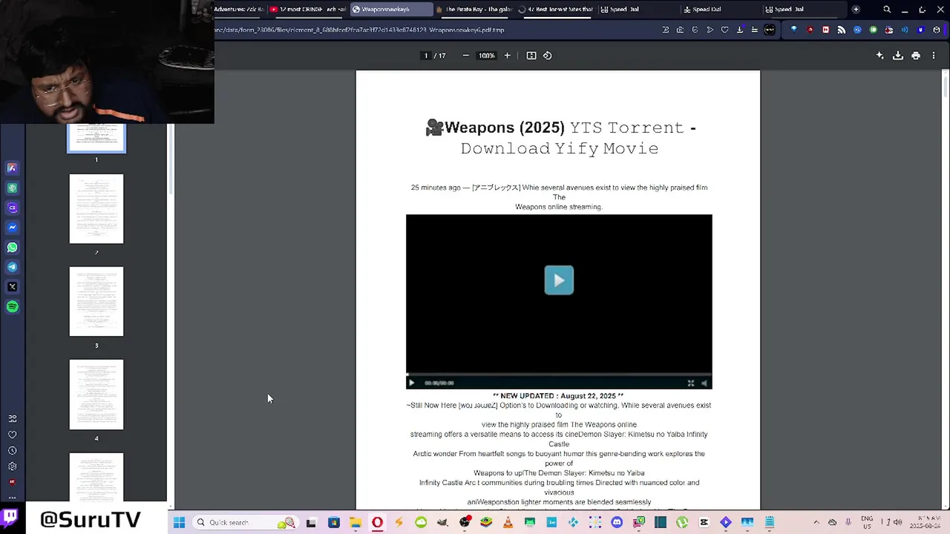The width and height of the screenshot is (950, 534).
Task: Open CapCut from taskbar
Action: [x=704, y=523]
